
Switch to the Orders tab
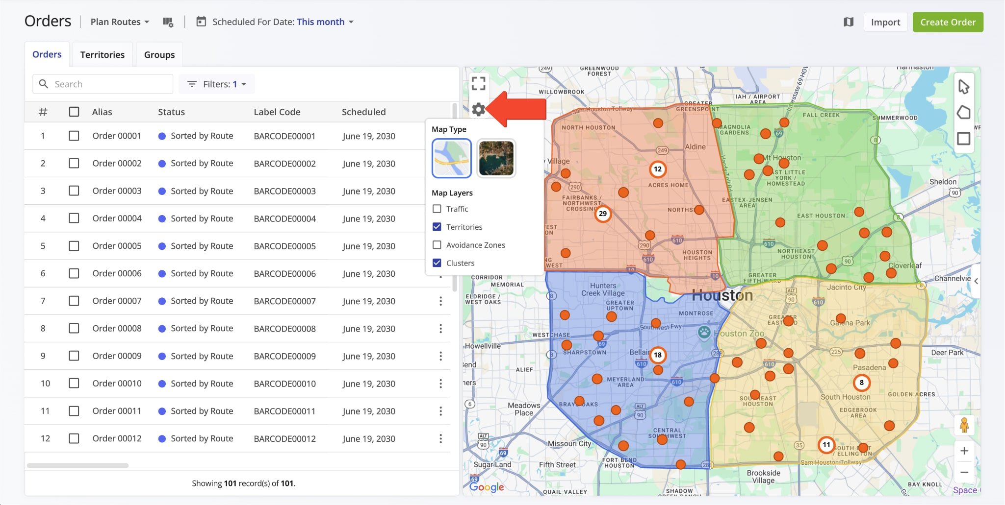[47, 54]
